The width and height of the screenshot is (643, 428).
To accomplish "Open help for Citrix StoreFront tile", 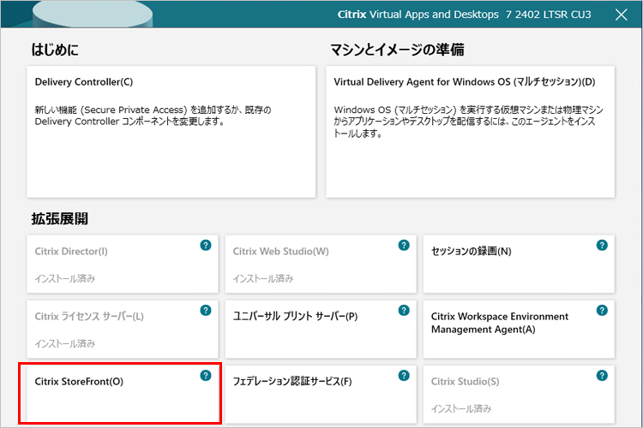I will 206,376.
